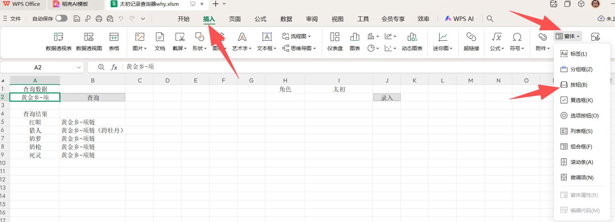Insert a dashboard (仪表盘)

point(335,41)
